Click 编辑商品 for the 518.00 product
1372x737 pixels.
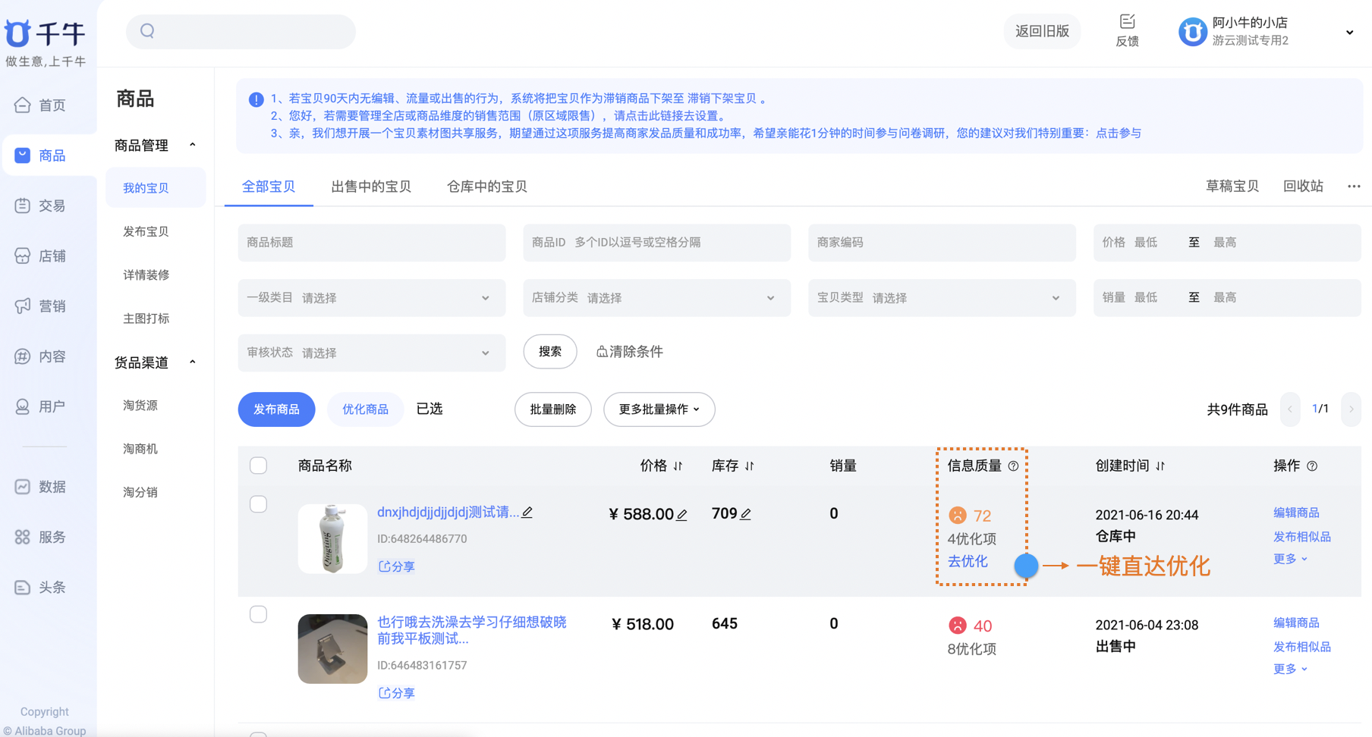point(1296,623)
